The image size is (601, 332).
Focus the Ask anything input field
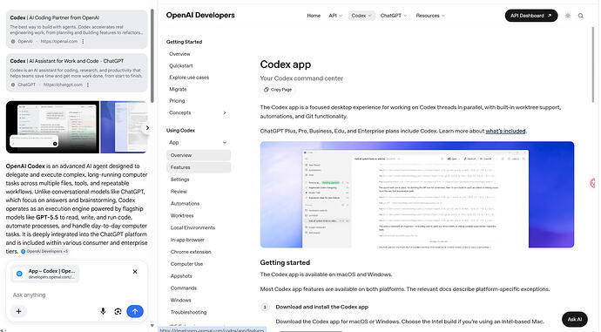tap(77, 295)
